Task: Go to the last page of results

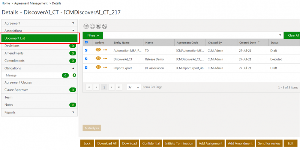Action: pos(119,87)
